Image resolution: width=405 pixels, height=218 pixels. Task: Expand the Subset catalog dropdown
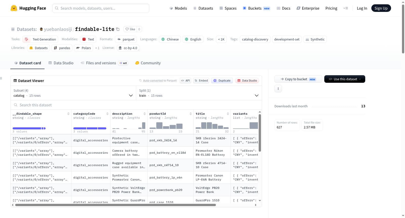[x=73, y=93]
